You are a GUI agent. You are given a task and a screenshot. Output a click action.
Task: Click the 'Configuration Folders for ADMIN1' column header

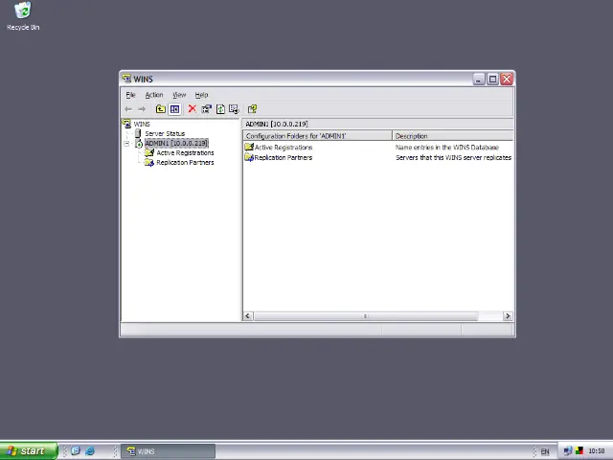(x=317, y=136)
